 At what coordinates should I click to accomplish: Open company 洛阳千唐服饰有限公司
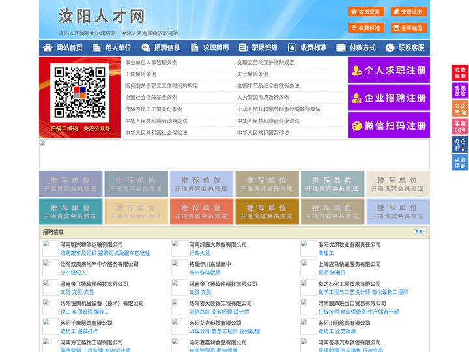click(86, 323)
